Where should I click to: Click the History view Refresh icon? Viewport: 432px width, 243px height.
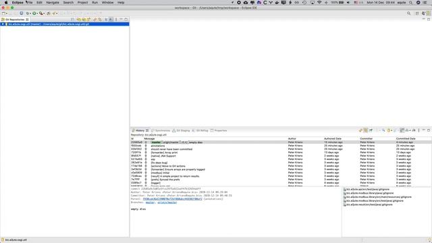[x=360, y=130]
